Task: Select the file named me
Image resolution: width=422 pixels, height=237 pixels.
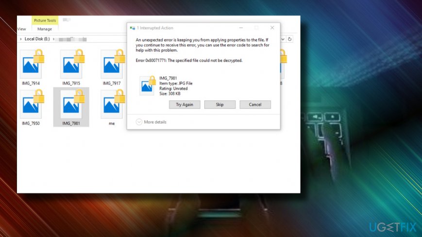Action: click(112, 108)
